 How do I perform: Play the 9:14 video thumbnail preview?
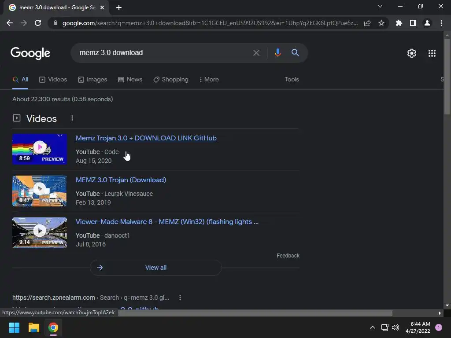40,233
